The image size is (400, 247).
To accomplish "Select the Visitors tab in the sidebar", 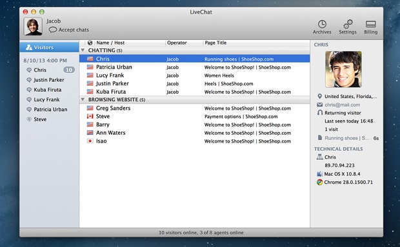I will coord(49,48).
